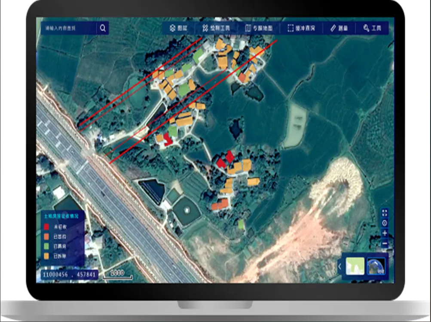431x322 pixels.
Task: Click the search magnifier icon
Action: [103, 28]
